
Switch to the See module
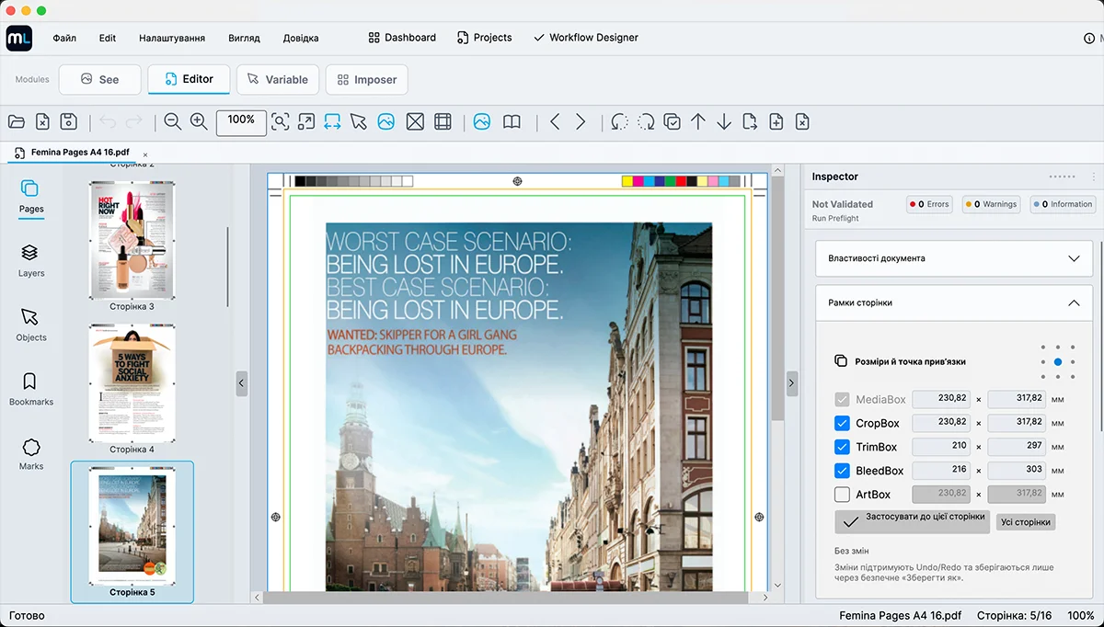tap(100, 79)
